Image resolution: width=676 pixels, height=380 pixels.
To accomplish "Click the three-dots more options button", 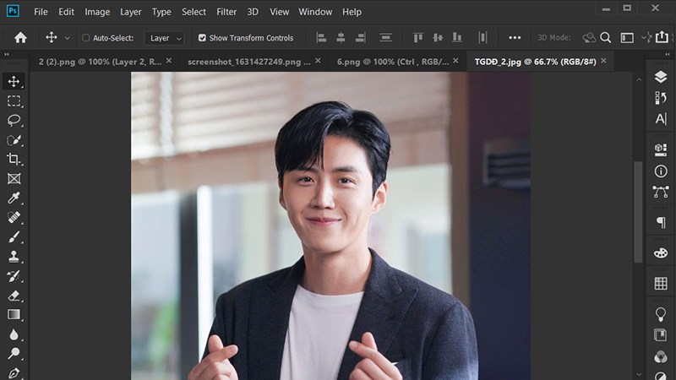I will click(515, 38).
